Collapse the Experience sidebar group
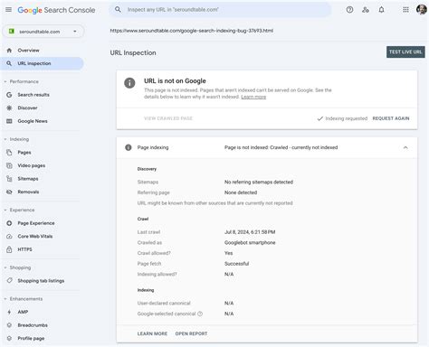This screenshot has width=429, height=347. click(x=5, y=210)
